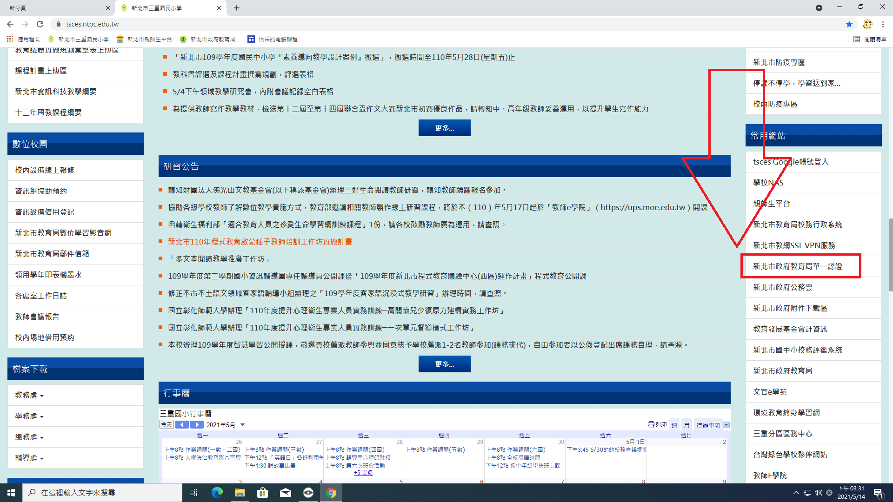Open the apps grid bookmark icon
The width and height of the screenshot is (893, 502).
[x=10, y=39]
